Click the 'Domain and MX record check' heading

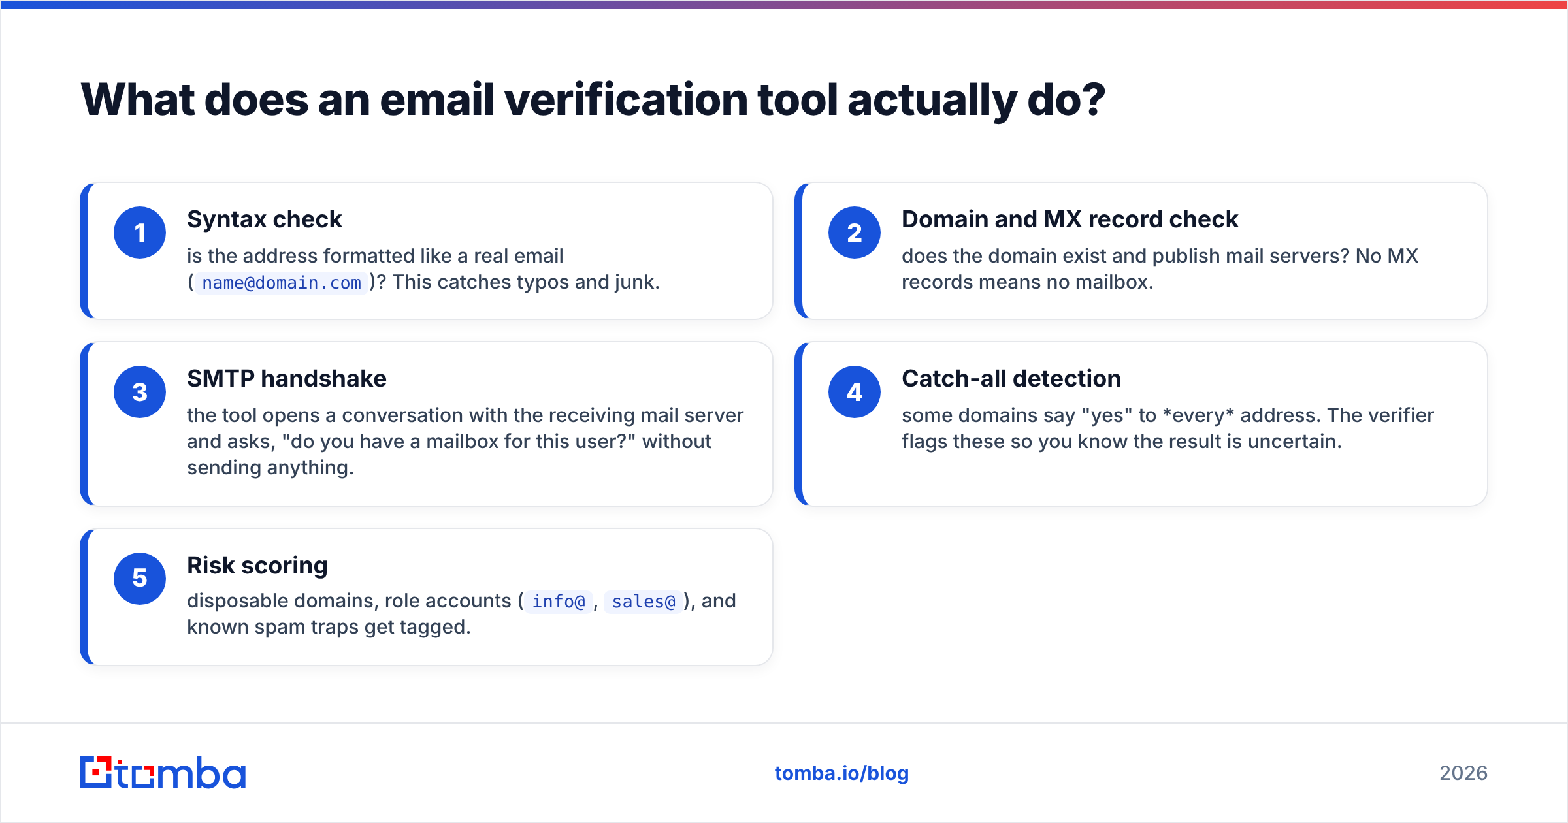(x=1070, y=219)
